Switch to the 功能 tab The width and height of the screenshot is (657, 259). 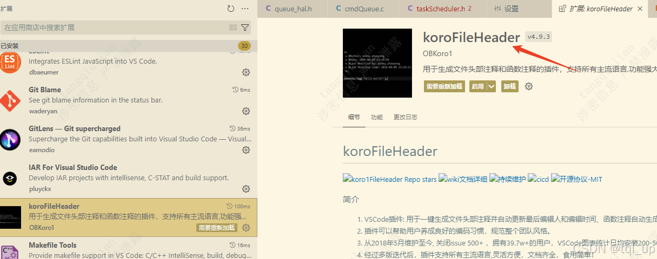click(377, 117)
